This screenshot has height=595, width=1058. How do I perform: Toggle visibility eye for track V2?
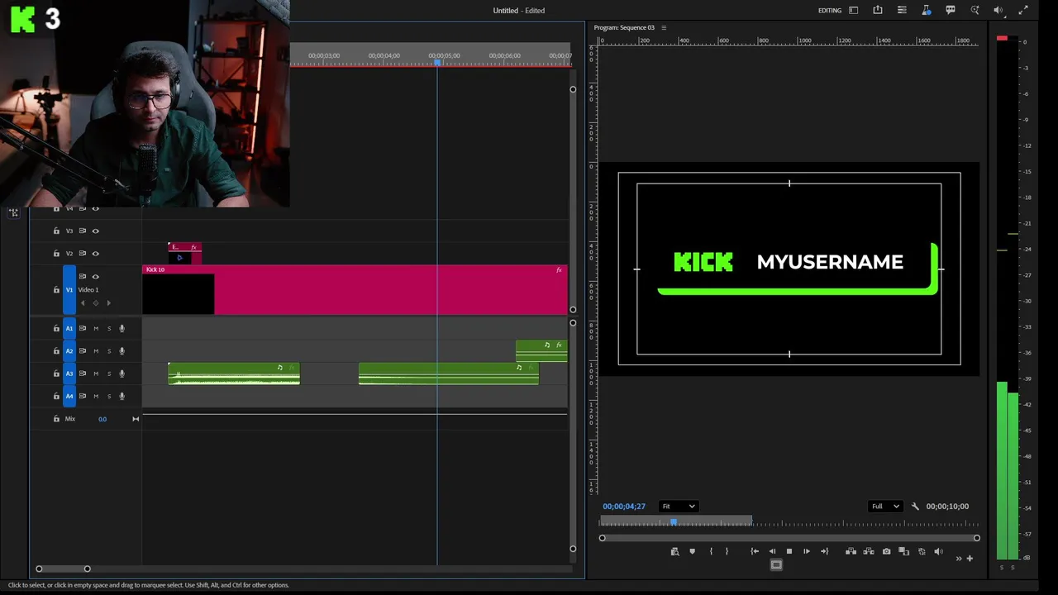pos(95,254)
